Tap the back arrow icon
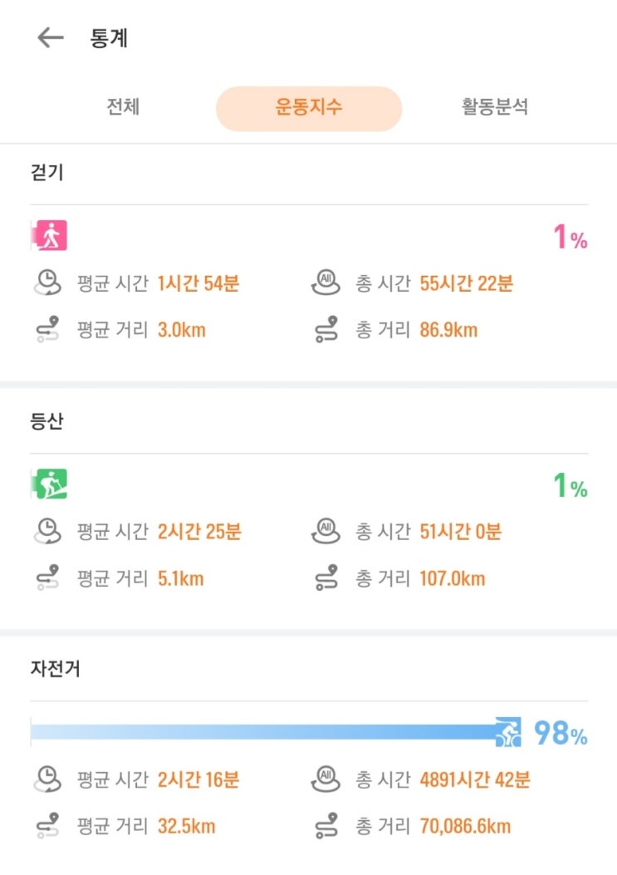Screen dimensions: 617x875 pyautogui.click(x=51, y=38)
